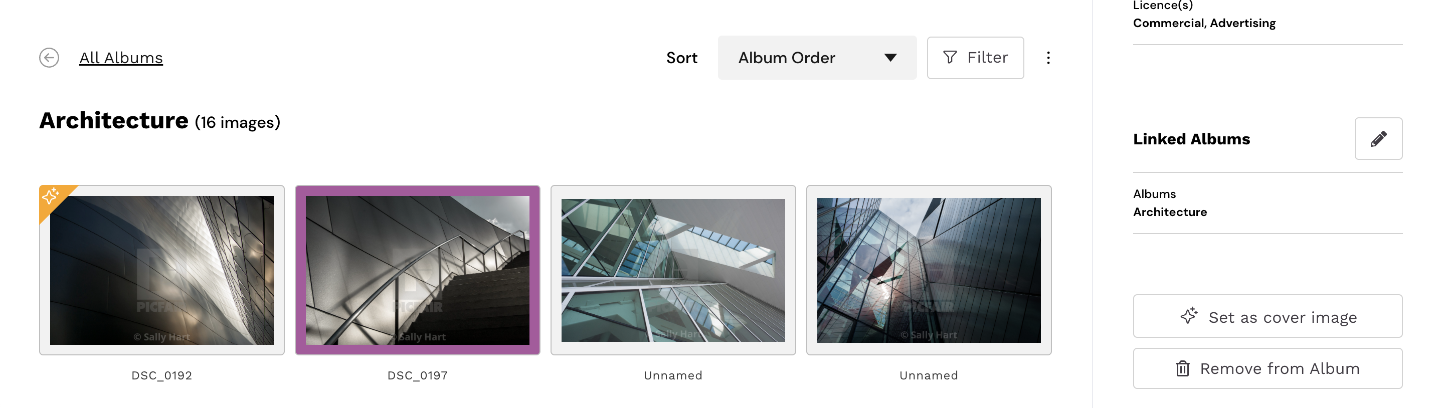Click Remove from Album button
The width and height of the screenshot is (1441, 408).
tap(1267, 368)
